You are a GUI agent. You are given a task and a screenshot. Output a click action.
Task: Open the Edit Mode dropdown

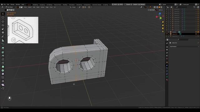(11, 7)
